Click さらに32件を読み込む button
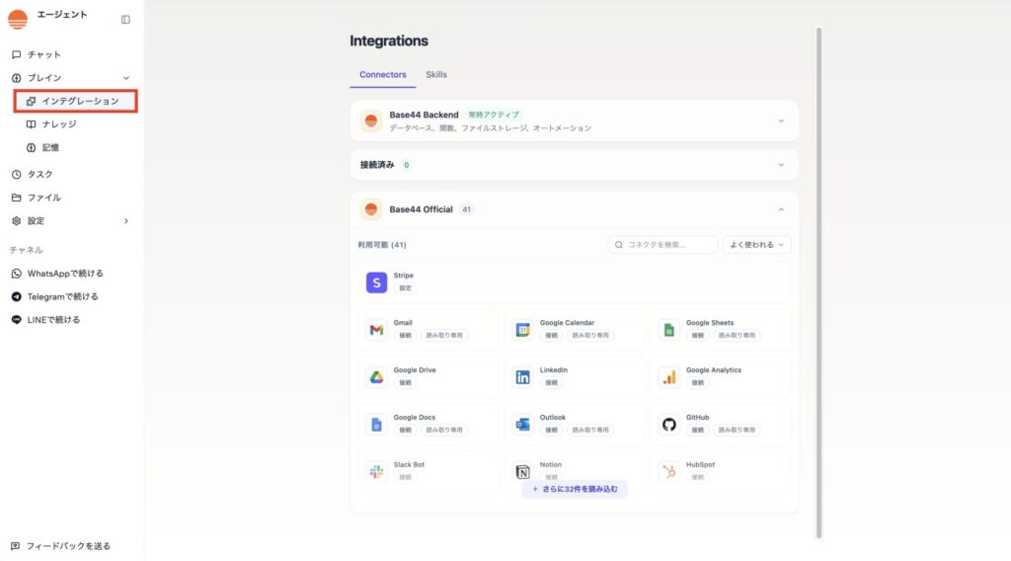Screen dimensions: 1011x561 tap(575, 489)
